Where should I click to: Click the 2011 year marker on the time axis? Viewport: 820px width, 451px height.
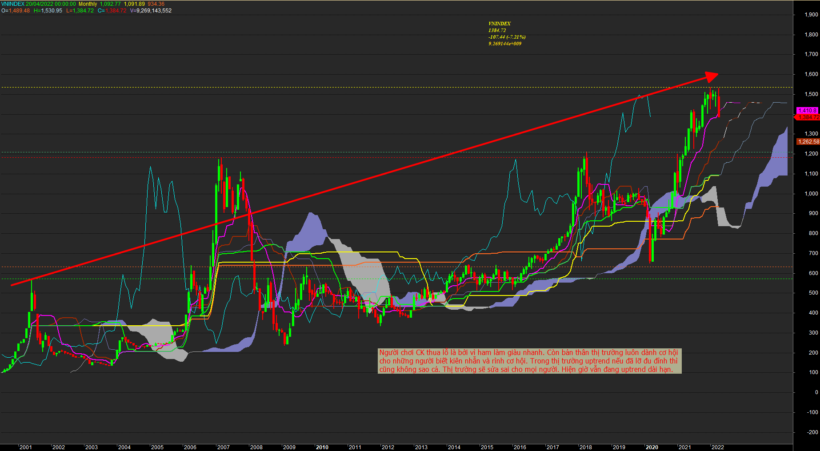[x=355, y=447]
